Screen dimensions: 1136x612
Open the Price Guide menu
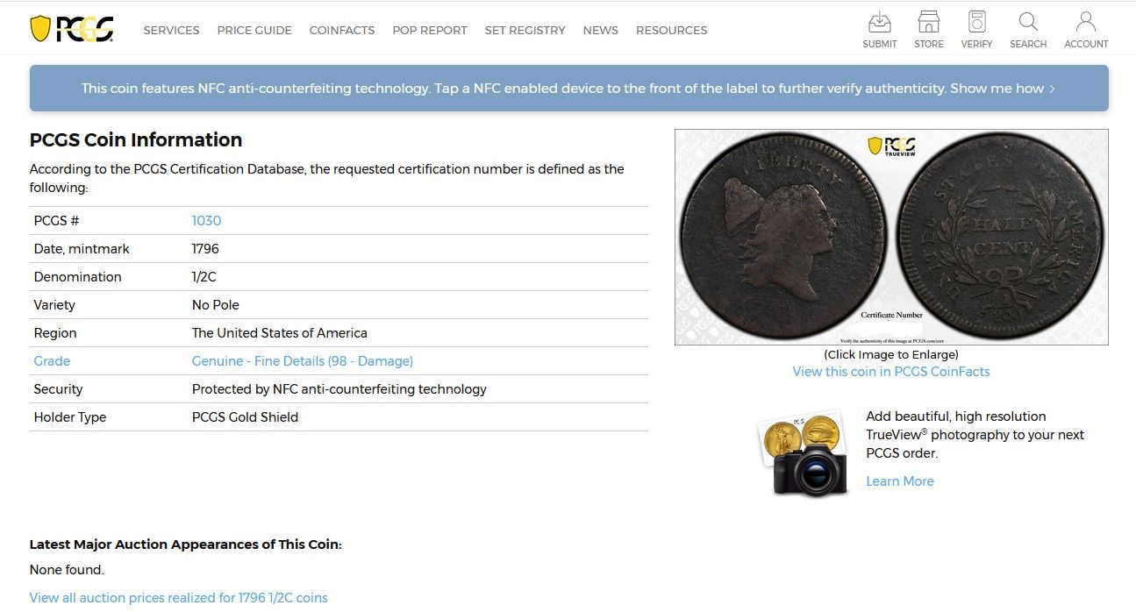[x=254, y=30]
